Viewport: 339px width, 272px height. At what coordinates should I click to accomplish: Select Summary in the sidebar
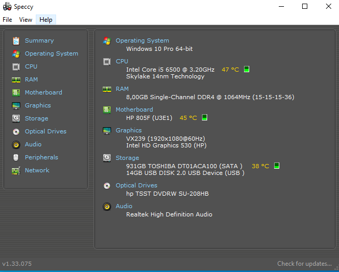point(39,40)
